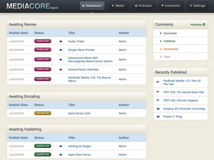
Task: Click 'unpublished' date in Avatar Trailer row
Action: click(x=16, y=41)
